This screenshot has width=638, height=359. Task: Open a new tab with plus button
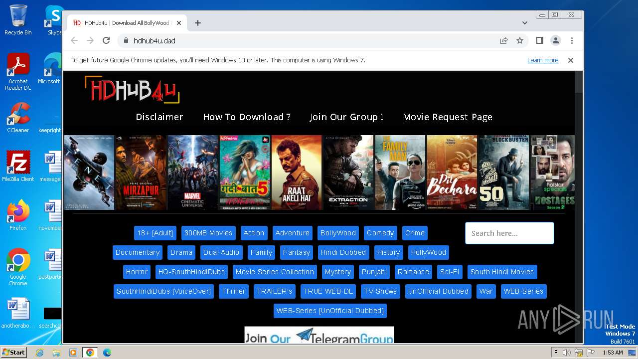point(198,23)
